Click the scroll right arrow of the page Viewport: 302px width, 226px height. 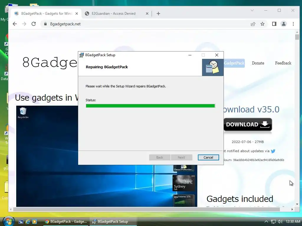coord(292,209)
